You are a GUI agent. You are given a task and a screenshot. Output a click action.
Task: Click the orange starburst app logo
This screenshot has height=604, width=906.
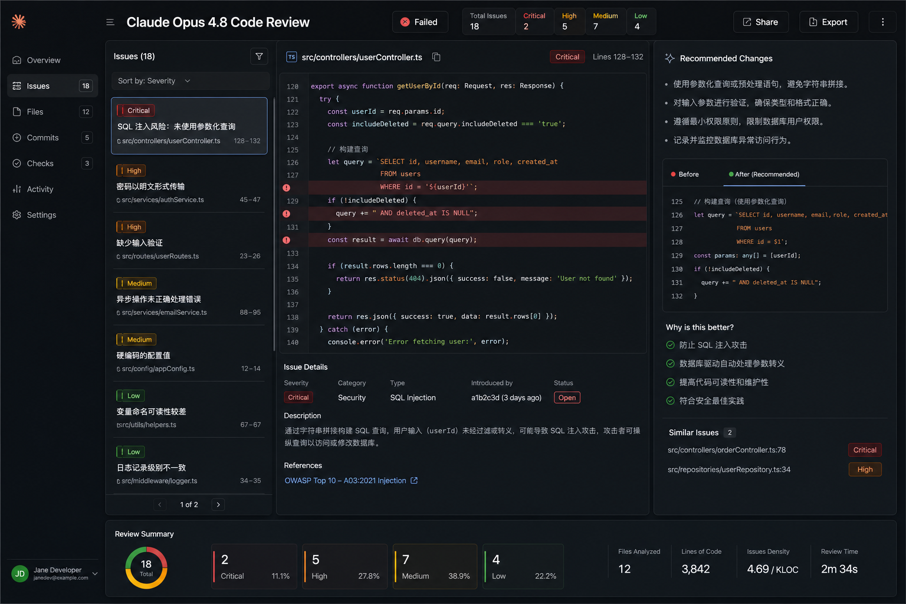(x=19, y=22)
